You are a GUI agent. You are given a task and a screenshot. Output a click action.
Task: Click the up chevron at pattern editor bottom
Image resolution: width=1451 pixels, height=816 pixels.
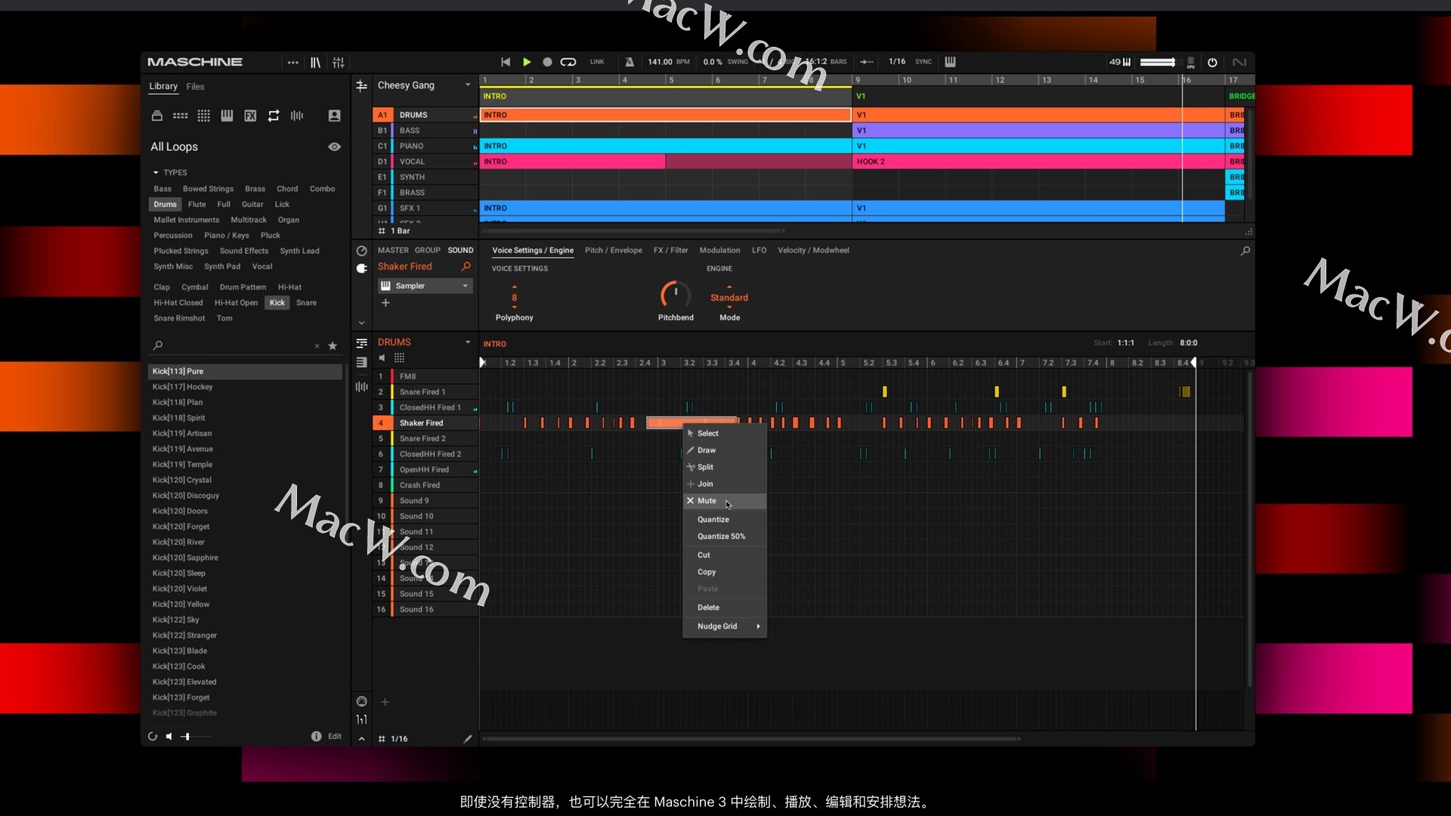tap(361, 739)
